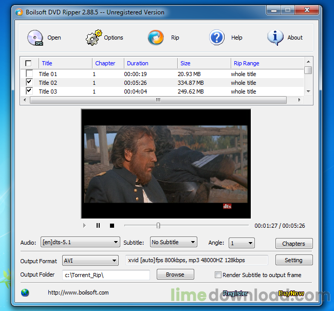The image size is (334, 311).
Task: Pause the video preview
Action: pyautogui.click(x=98, y=225)
